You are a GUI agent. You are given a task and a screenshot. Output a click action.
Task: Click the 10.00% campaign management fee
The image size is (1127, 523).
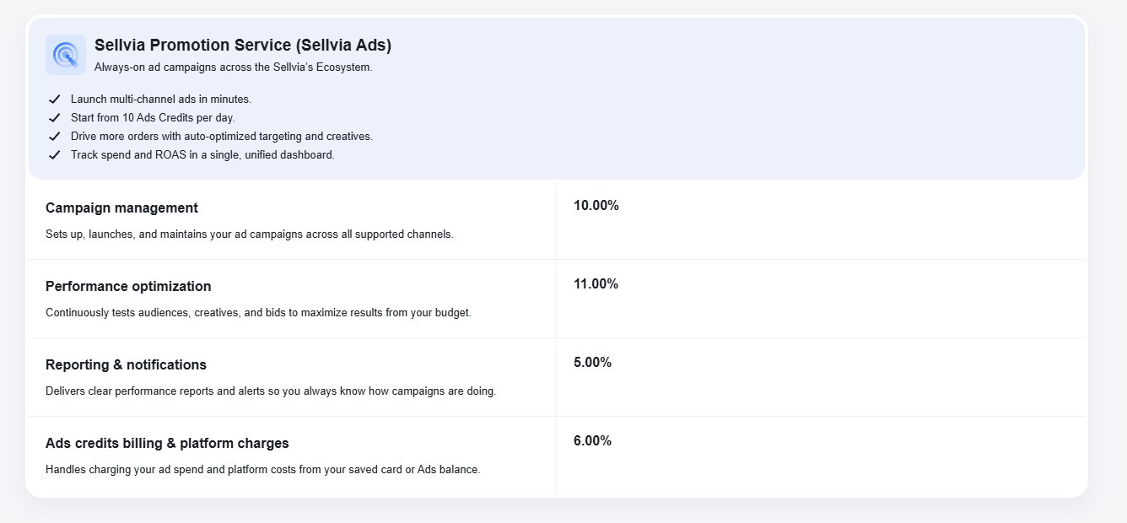pos(596,206)
